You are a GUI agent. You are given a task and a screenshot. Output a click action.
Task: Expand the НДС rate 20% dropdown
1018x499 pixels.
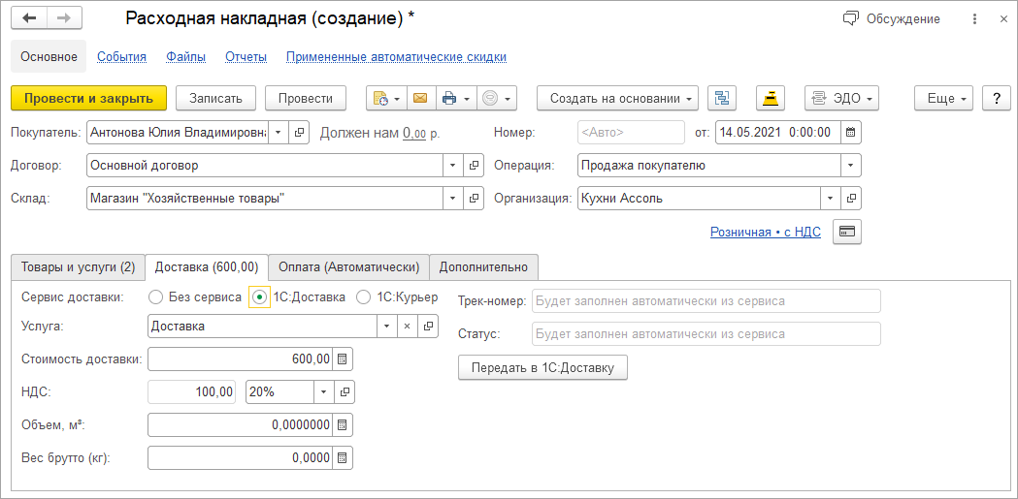(x=322, y=392)
